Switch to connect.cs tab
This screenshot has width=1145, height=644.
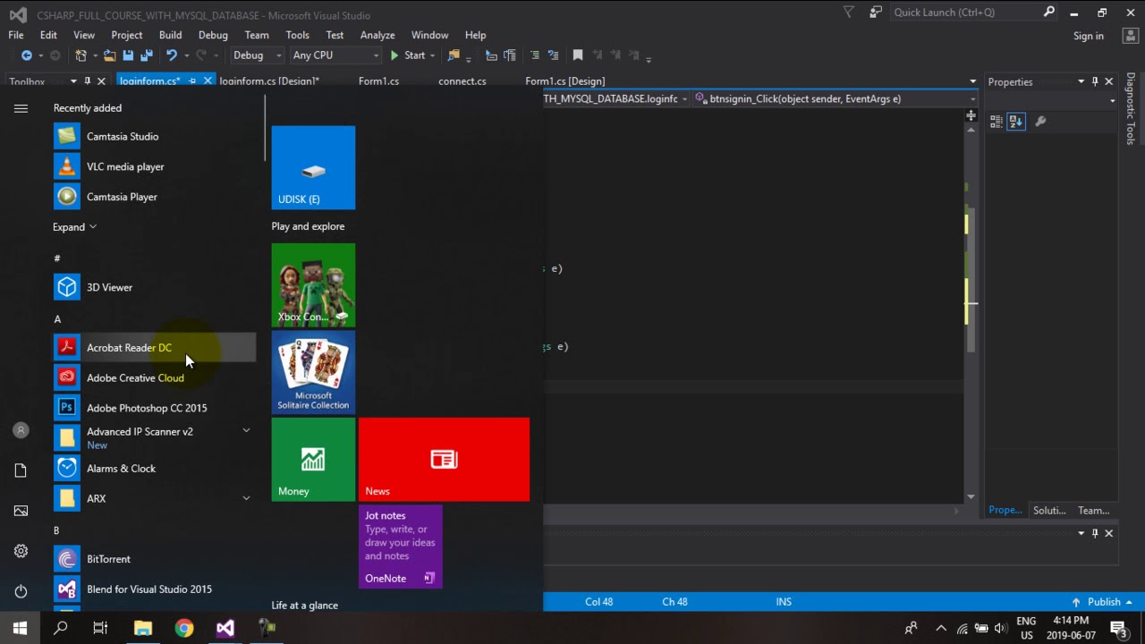pos(462,81)
